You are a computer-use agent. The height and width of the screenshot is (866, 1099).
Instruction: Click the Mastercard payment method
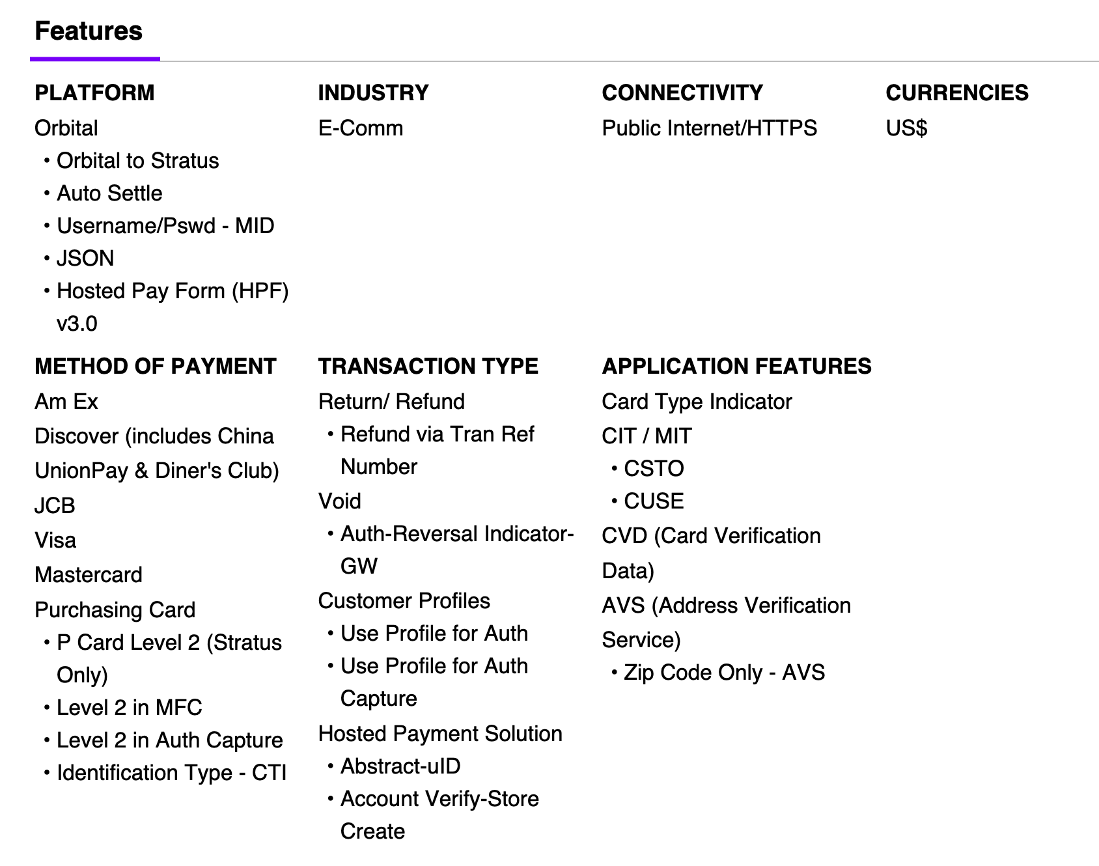coord(89,575)
